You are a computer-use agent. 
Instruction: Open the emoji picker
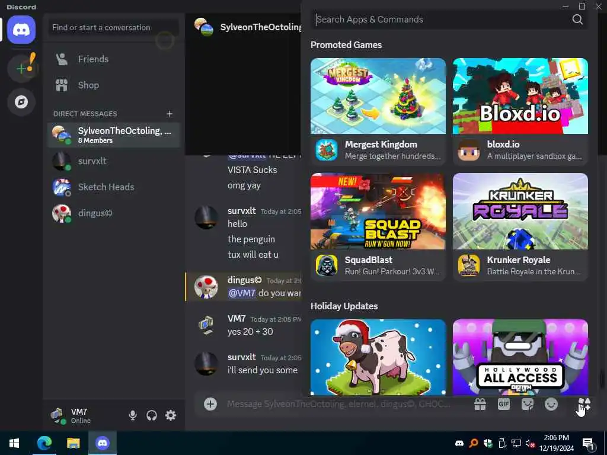coord(551,404)
